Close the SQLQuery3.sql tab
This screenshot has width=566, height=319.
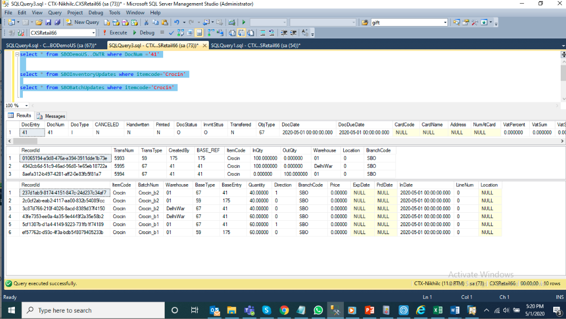205,46
